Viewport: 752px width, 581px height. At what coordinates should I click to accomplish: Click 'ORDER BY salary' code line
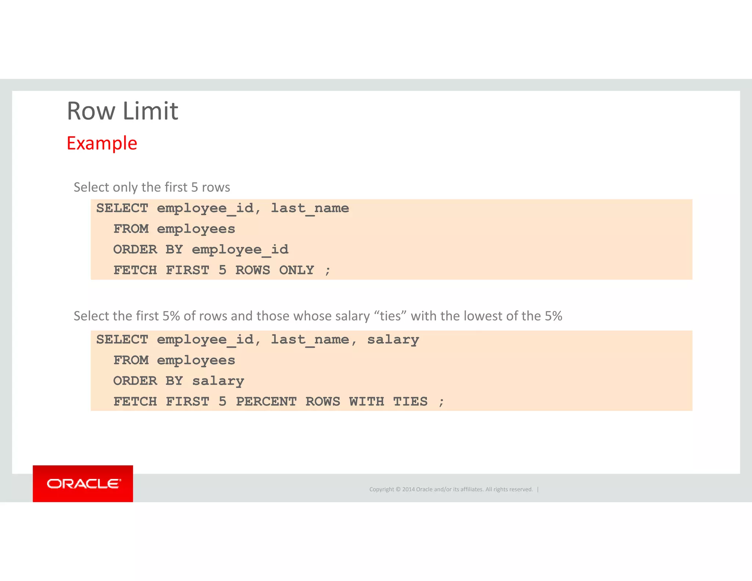178,381
